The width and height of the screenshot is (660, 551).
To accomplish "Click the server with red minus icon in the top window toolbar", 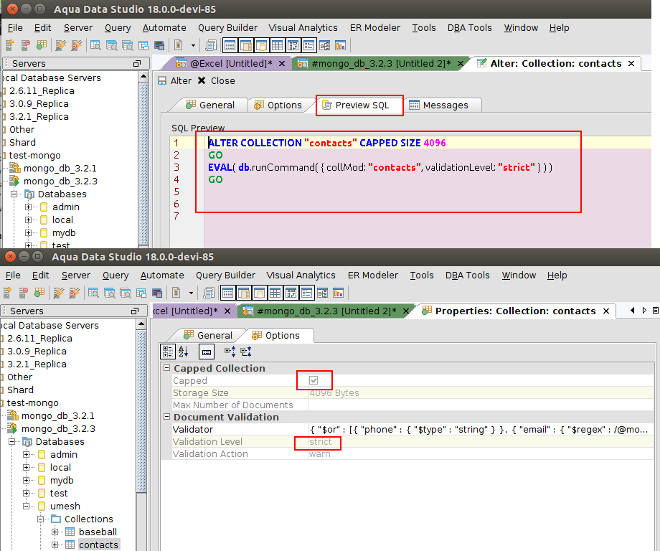I will tap(25, 45).
